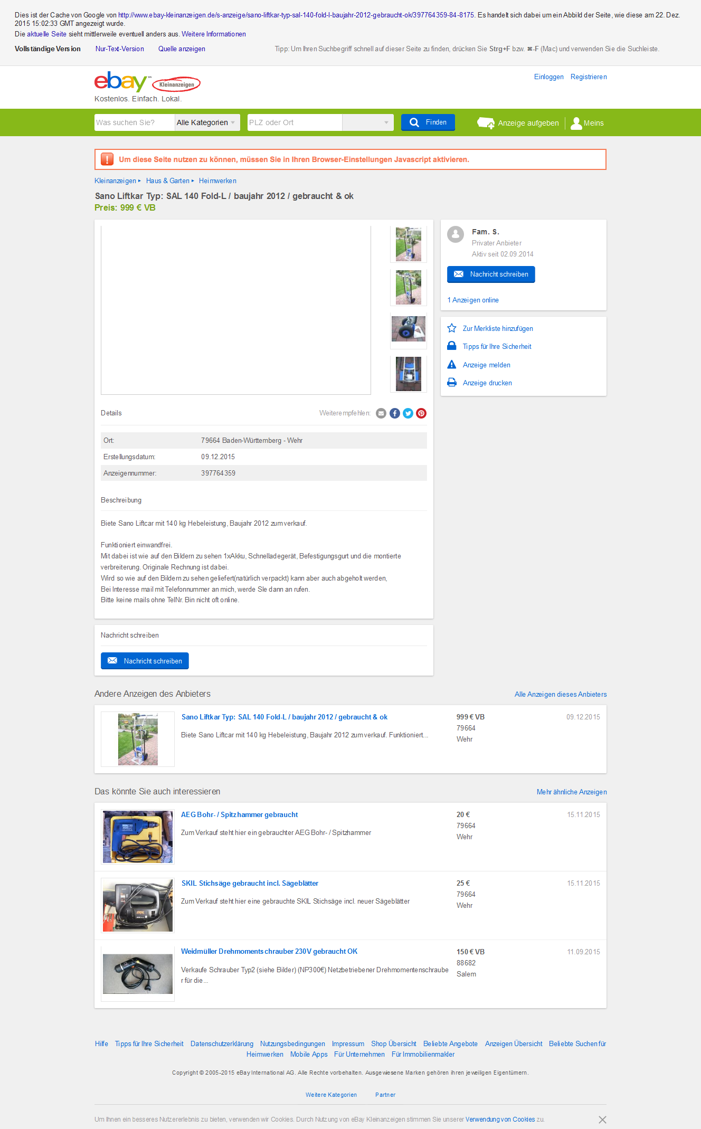Go to Heimwerken breadcrumb
Image resolution: width=701 pixels, height=1129 pixels.
tap(217, 181)
